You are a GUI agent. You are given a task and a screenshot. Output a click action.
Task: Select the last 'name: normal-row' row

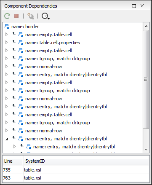click(x=43, y=131)
